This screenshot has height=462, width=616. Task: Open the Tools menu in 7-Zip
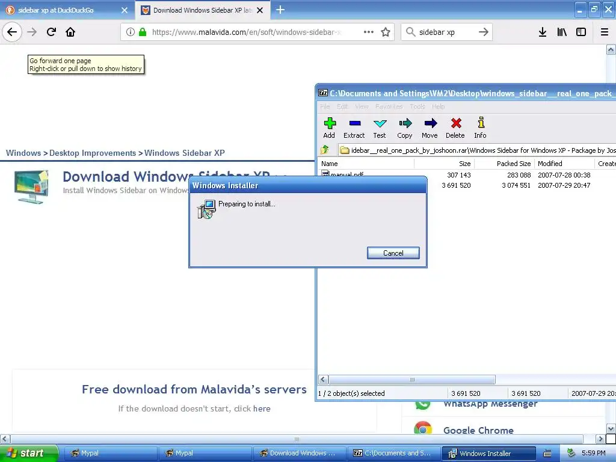(x=417, y=106)
